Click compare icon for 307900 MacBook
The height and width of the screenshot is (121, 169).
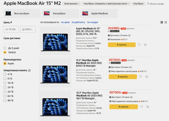click(x=148, y=107)
